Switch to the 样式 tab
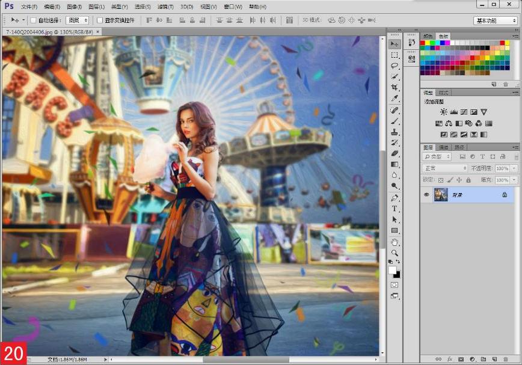522x365 pixels. [443, 93]
